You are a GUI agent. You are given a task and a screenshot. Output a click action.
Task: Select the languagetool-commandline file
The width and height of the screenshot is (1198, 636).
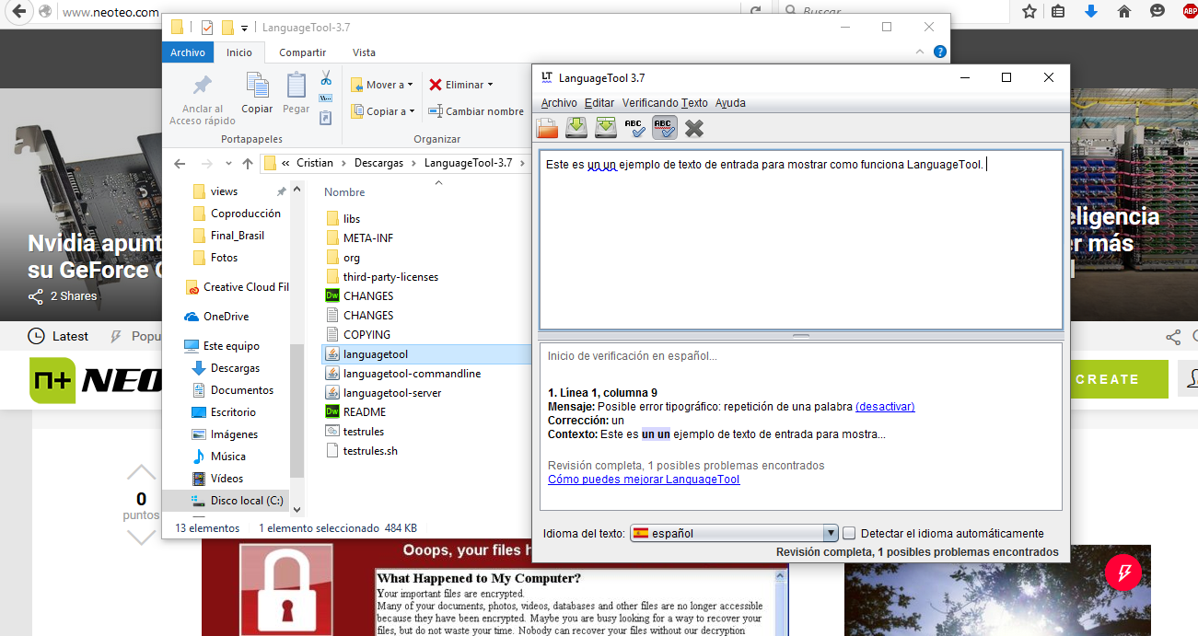click(412, 374)
